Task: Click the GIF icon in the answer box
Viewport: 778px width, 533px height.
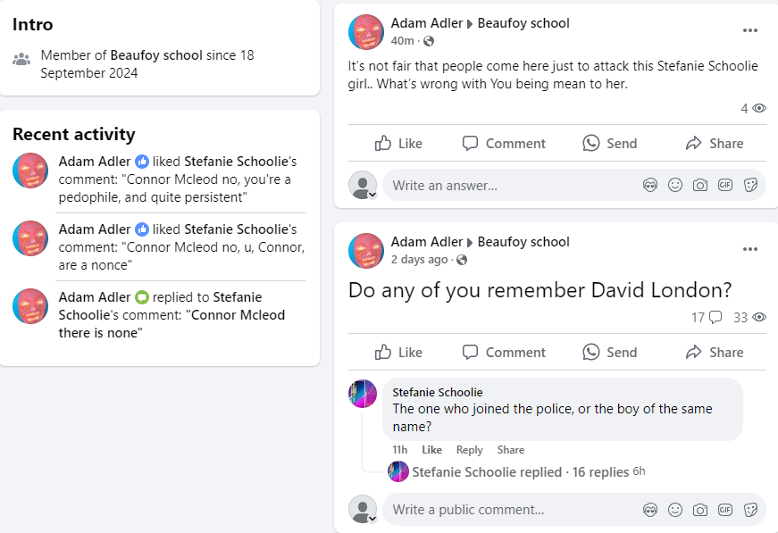Action: click(x=725, y=186)
